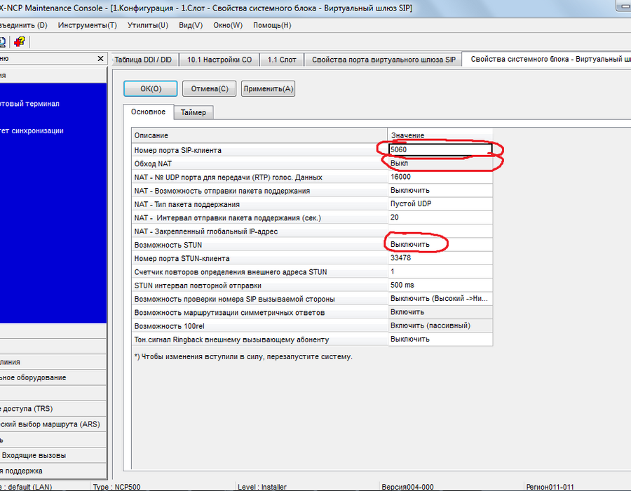The width and height of the screenshot is (631, 491).
Task: Open the Инструменты(T) menu
Action: point(88,25)
